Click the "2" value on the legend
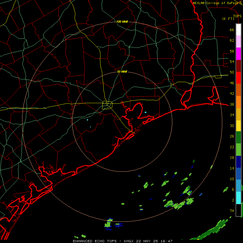Image resolution: width=243 pixels, height=243 pixels. tap(233, 200)
